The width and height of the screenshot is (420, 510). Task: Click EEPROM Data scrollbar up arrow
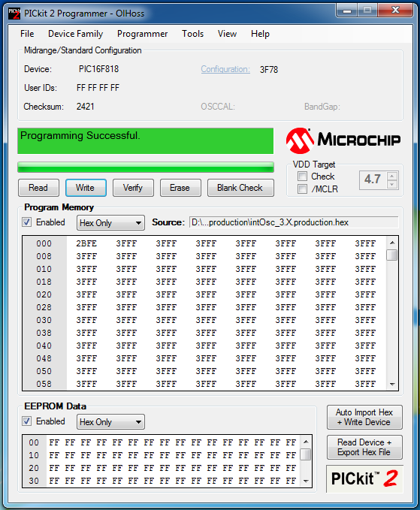click(306, 442)
